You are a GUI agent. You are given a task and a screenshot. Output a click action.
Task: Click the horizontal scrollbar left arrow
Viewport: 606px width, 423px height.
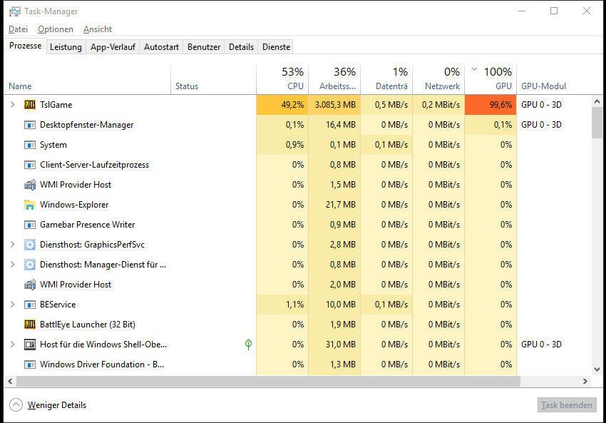coord(10,381)
